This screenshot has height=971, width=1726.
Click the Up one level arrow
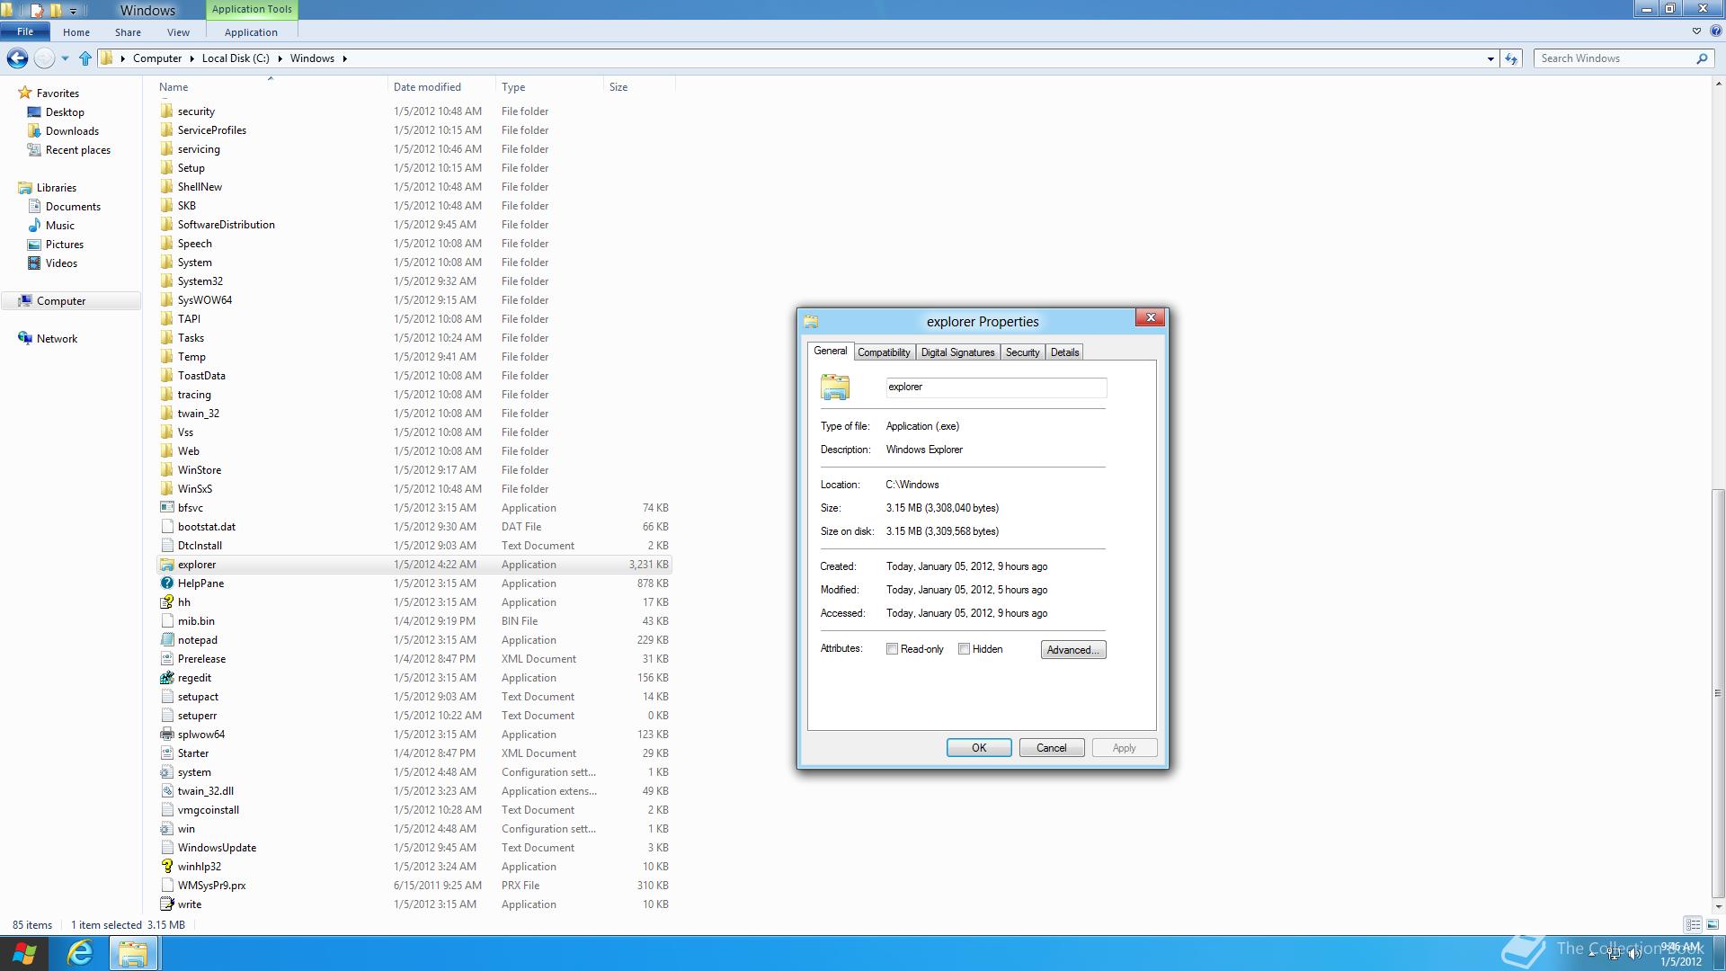coord(85,58)
